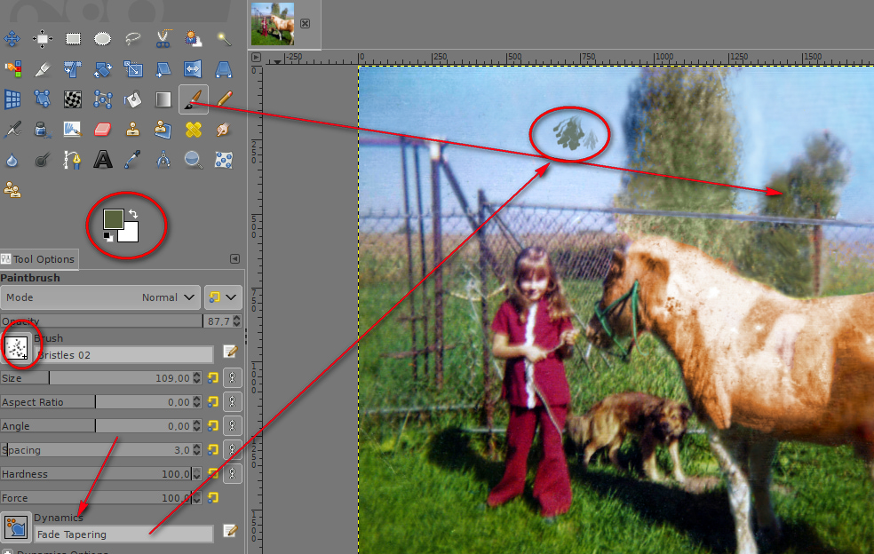This screenshot has height=554, width=874.
Task: Select the Color Picker eyedropper
Action: click(132, 160)
